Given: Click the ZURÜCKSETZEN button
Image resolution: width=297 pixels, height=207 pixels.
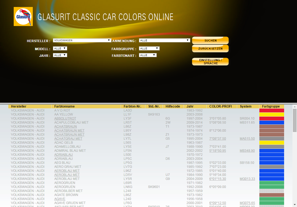Looking at the screenshot, I should pos(210,49).
